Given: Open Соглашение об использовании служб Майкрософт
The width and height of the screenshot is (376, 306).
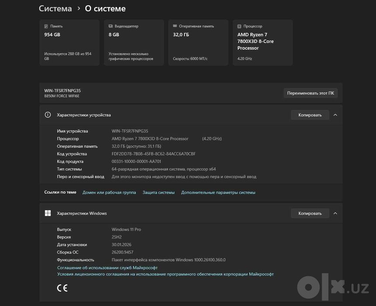Looking at the screenshot, I should pos(107,268).
